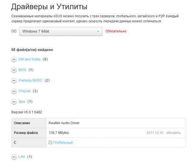Click the date 2011.12.15
The image size is (194, 164).
click(x=155, y=133)
